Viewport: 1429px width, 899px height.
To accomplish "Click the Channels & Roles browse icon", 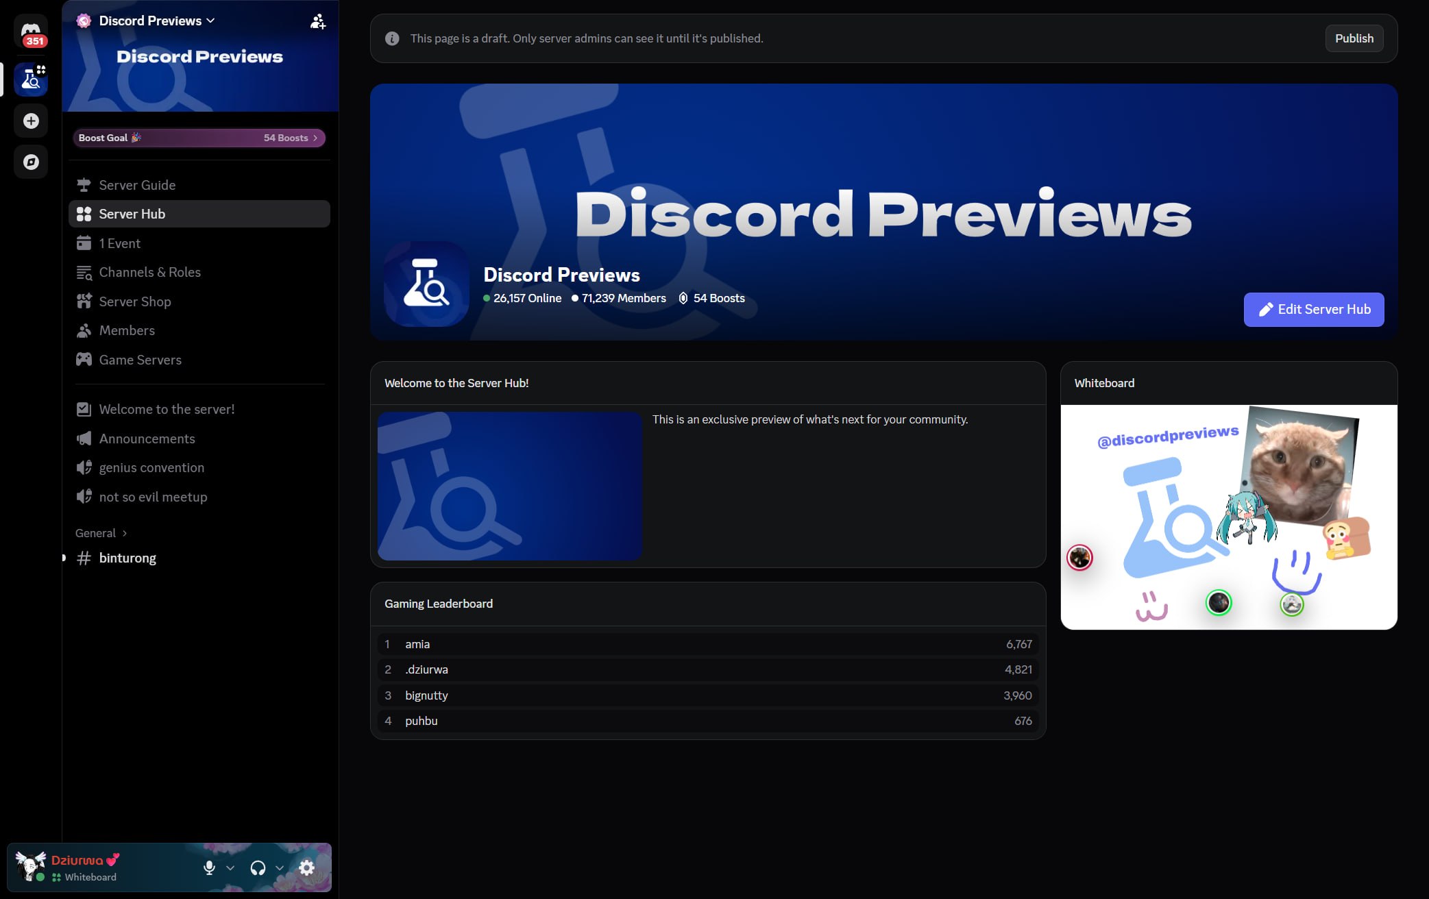I will click(84, 273).
